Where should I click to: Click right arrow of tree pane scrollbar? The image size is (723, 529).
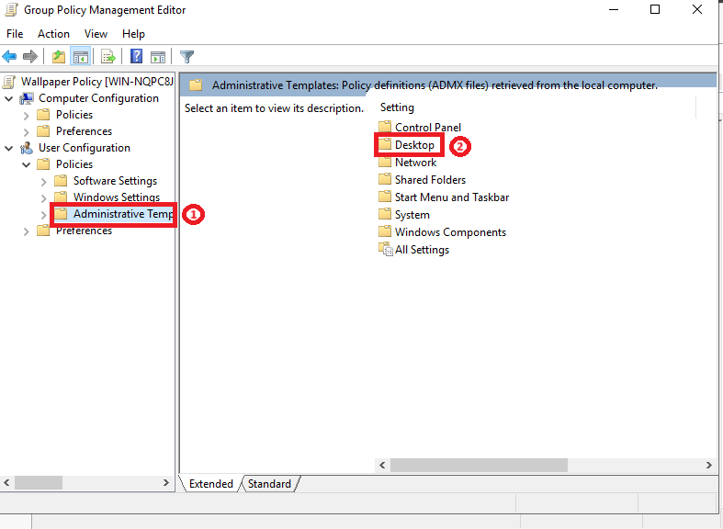click(x=166, y=482)
